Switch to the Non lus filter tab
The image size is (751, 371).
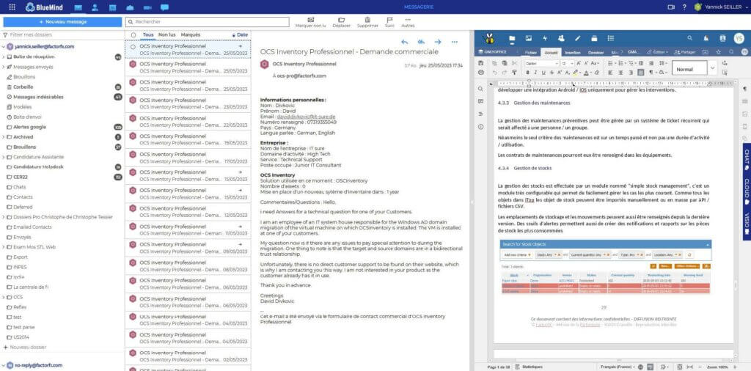tap(166, 35)
